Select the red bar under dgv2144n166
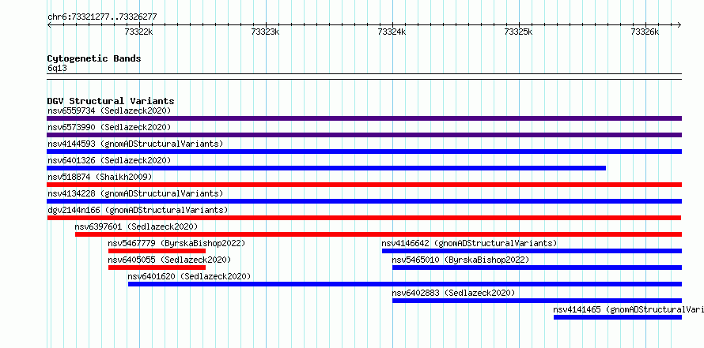Screen dimensions: 704x348 click(x=364, y=218)
